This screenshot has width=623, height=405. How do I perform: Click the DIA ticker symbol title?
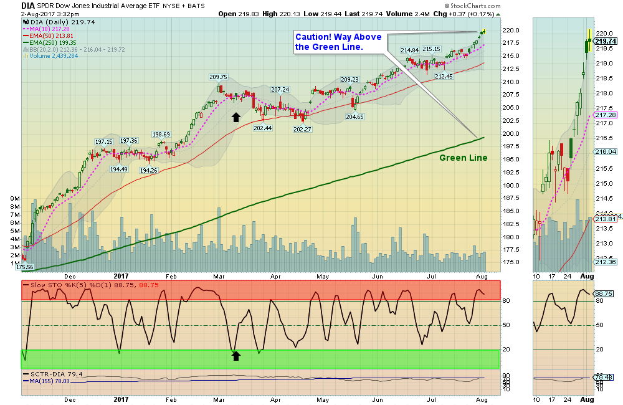coord(28,6)
